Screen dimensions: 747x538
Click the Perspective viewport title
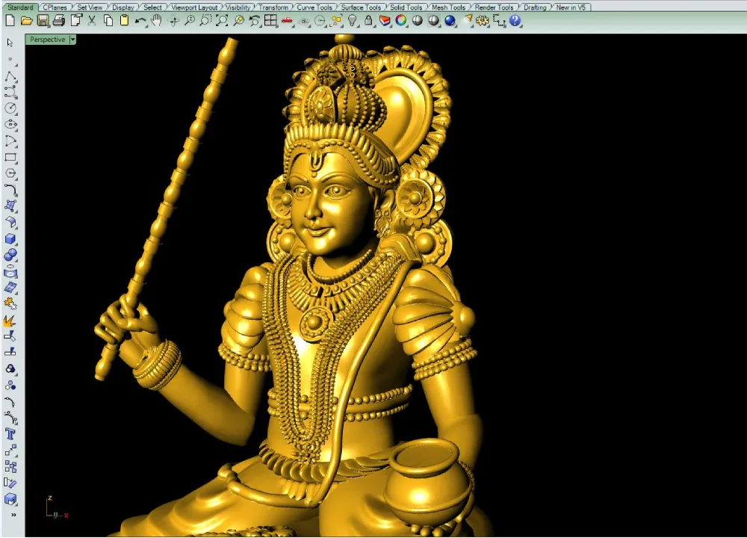pyautogui.click(x=47, y=40)
